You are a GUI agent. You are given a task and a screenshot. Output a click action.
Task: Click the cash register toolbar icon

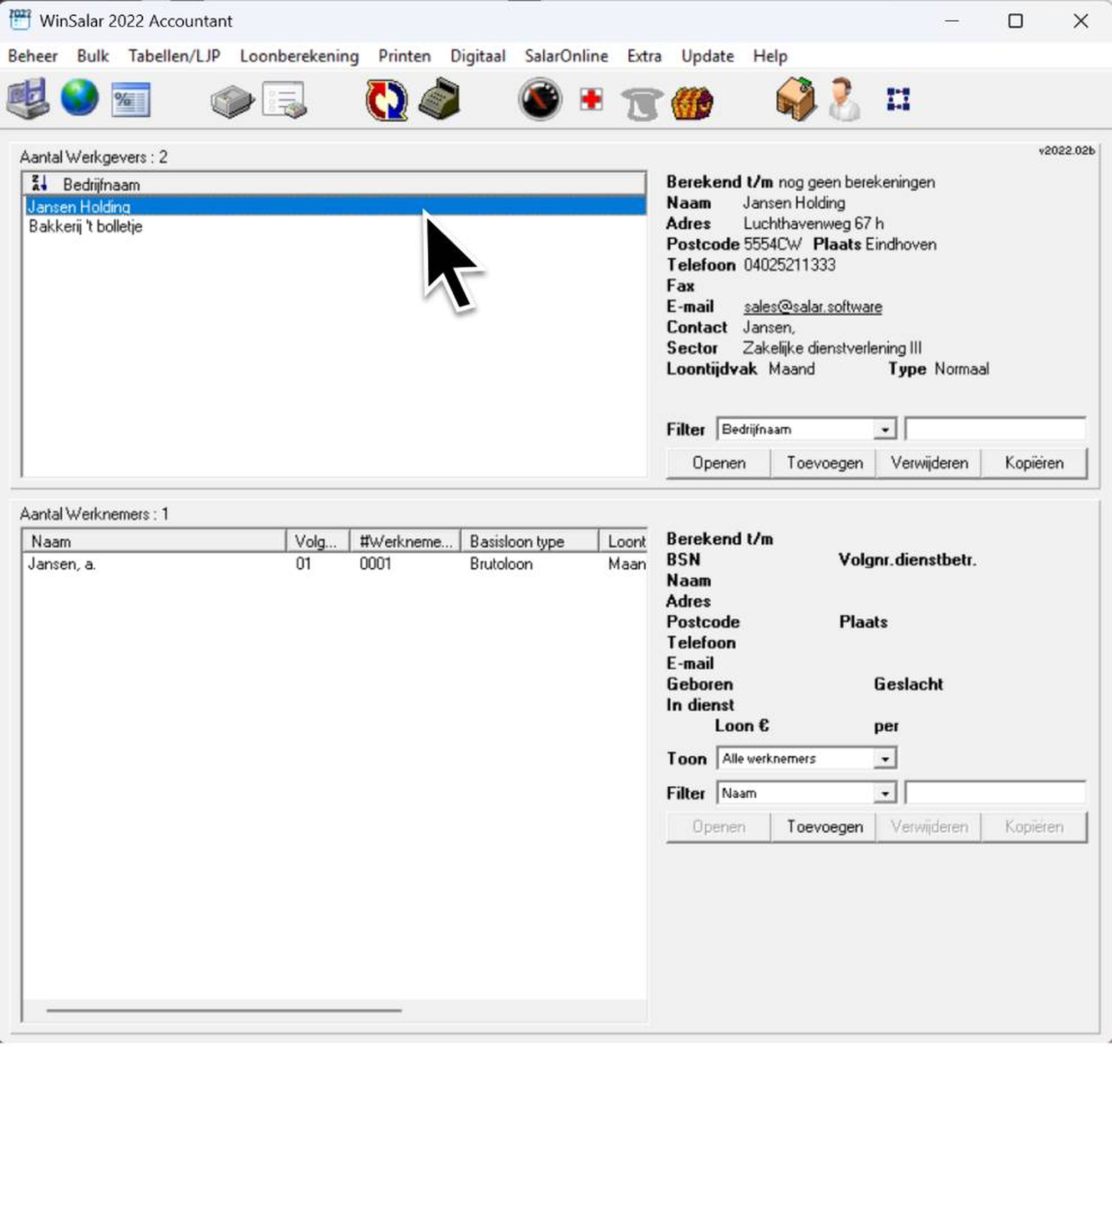click(440, 98)
